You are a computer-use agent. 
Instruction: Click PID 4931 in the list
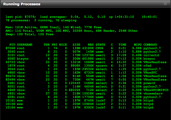coord(11,94)
